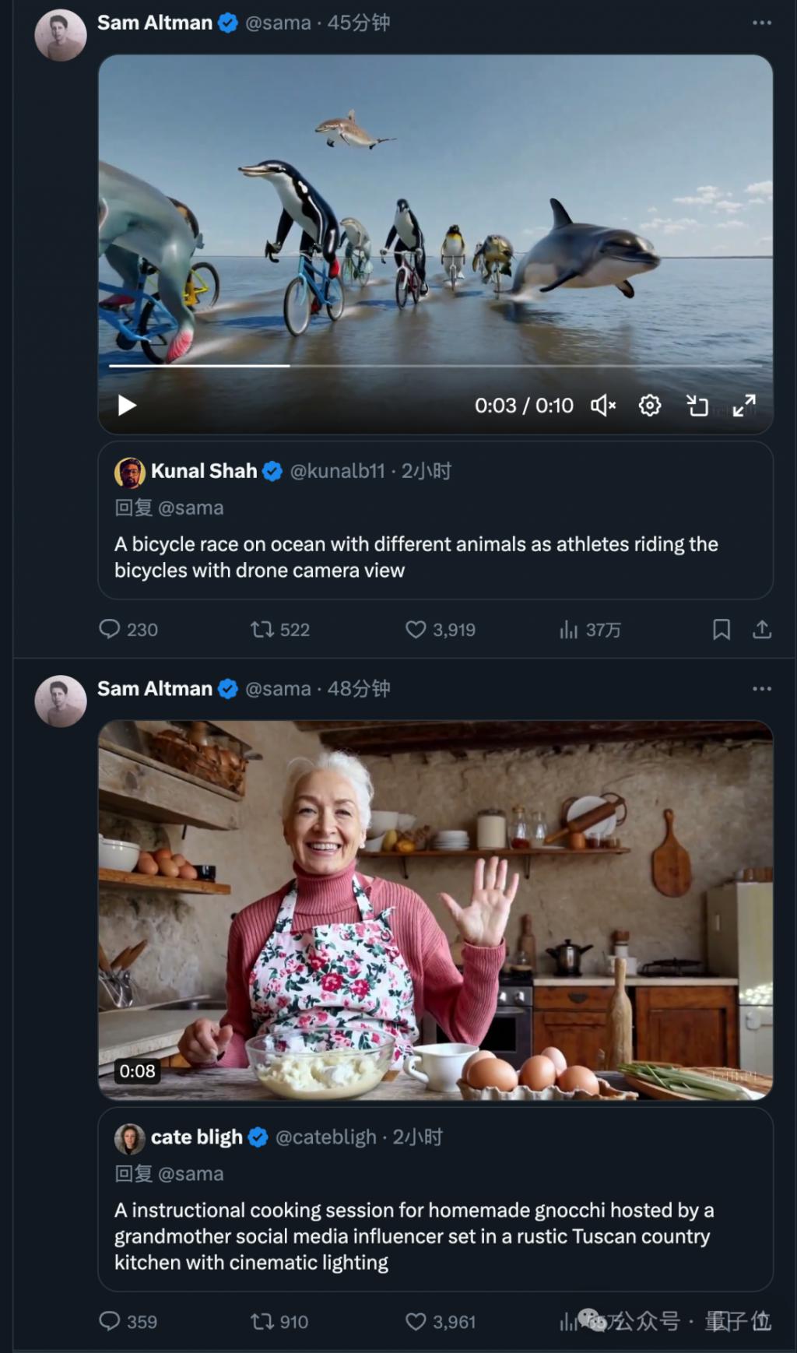
Task: Seek on the video progress bar
Action: (x=434, y=365)
